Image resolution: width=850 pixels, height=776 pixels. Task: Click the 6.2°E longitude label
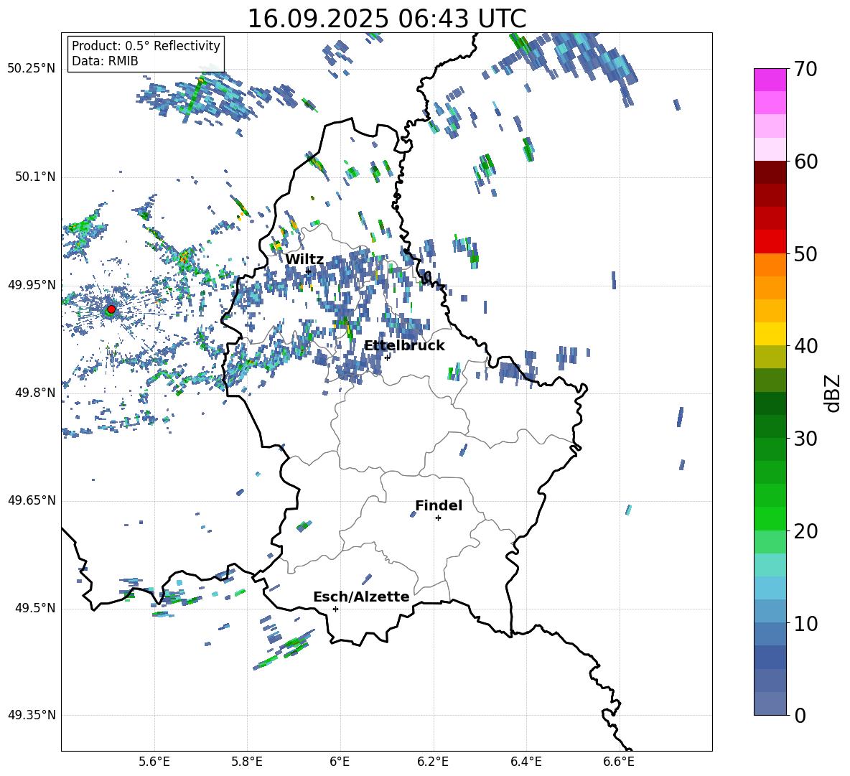tap(433, 762)
